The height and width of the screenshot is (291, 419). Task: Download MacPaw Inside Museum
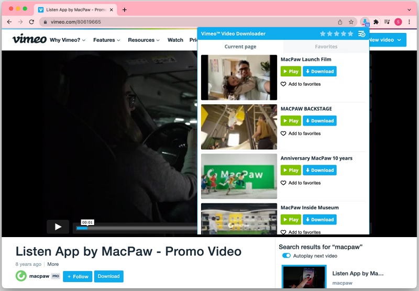click(x=319, y=219)
